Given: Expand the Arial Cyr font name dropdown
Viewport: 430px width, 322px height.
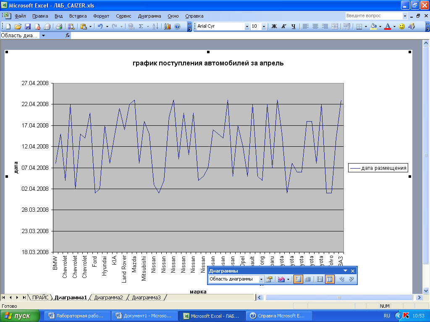Looking at the screenshot, I should coord(247,26).
